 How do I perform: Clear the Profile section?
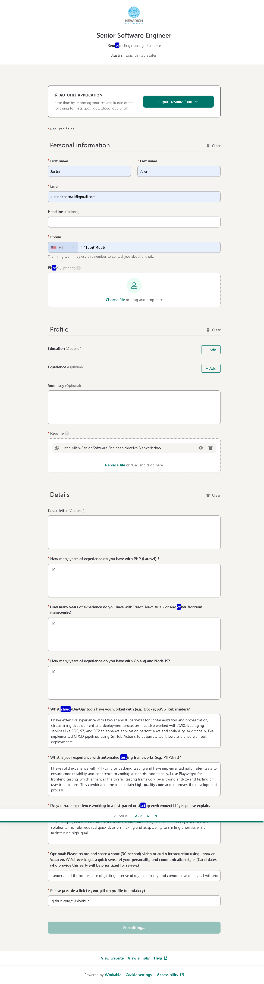point(213,330)
